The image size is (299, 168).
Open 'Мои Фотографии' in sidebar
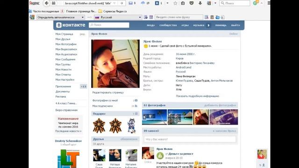pos(66,44)
